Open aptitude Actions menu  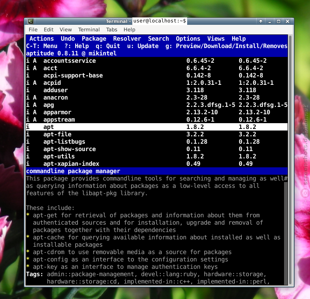pos(41,38)
